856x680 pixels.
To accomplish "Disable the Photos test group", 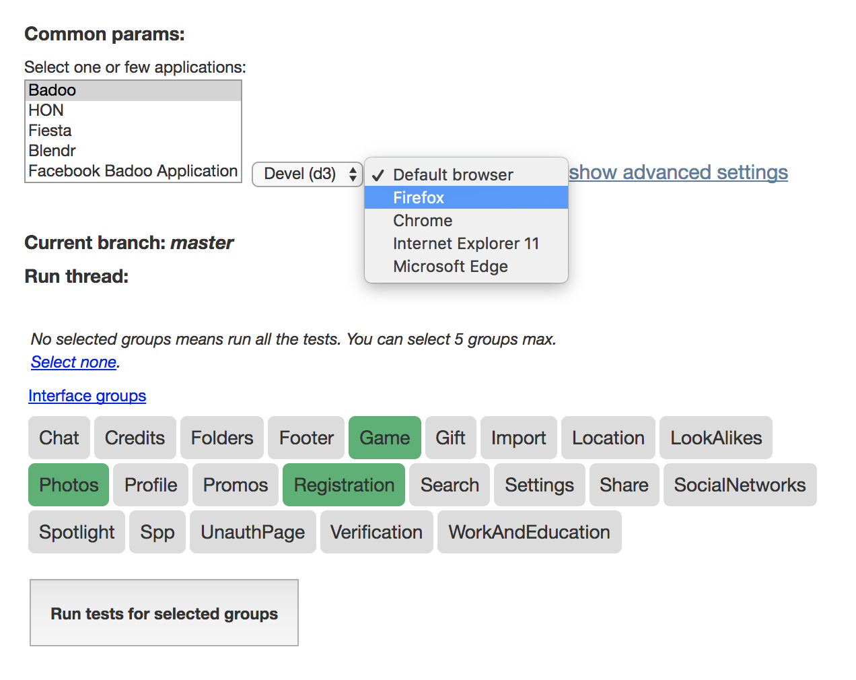I will [69, 485].
